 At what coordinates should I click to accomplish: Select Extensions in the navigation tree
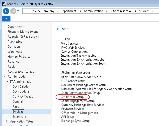(19, 117)
